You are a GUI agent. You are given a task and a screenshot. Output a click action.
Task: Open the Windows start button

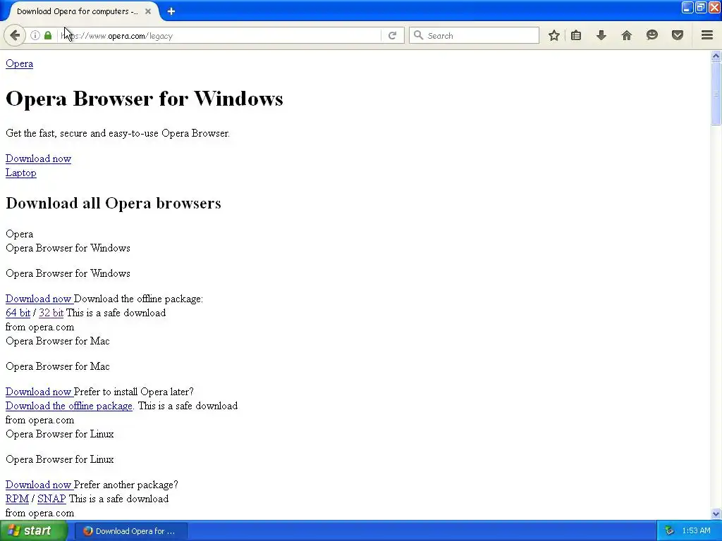(x=33, y=531)
